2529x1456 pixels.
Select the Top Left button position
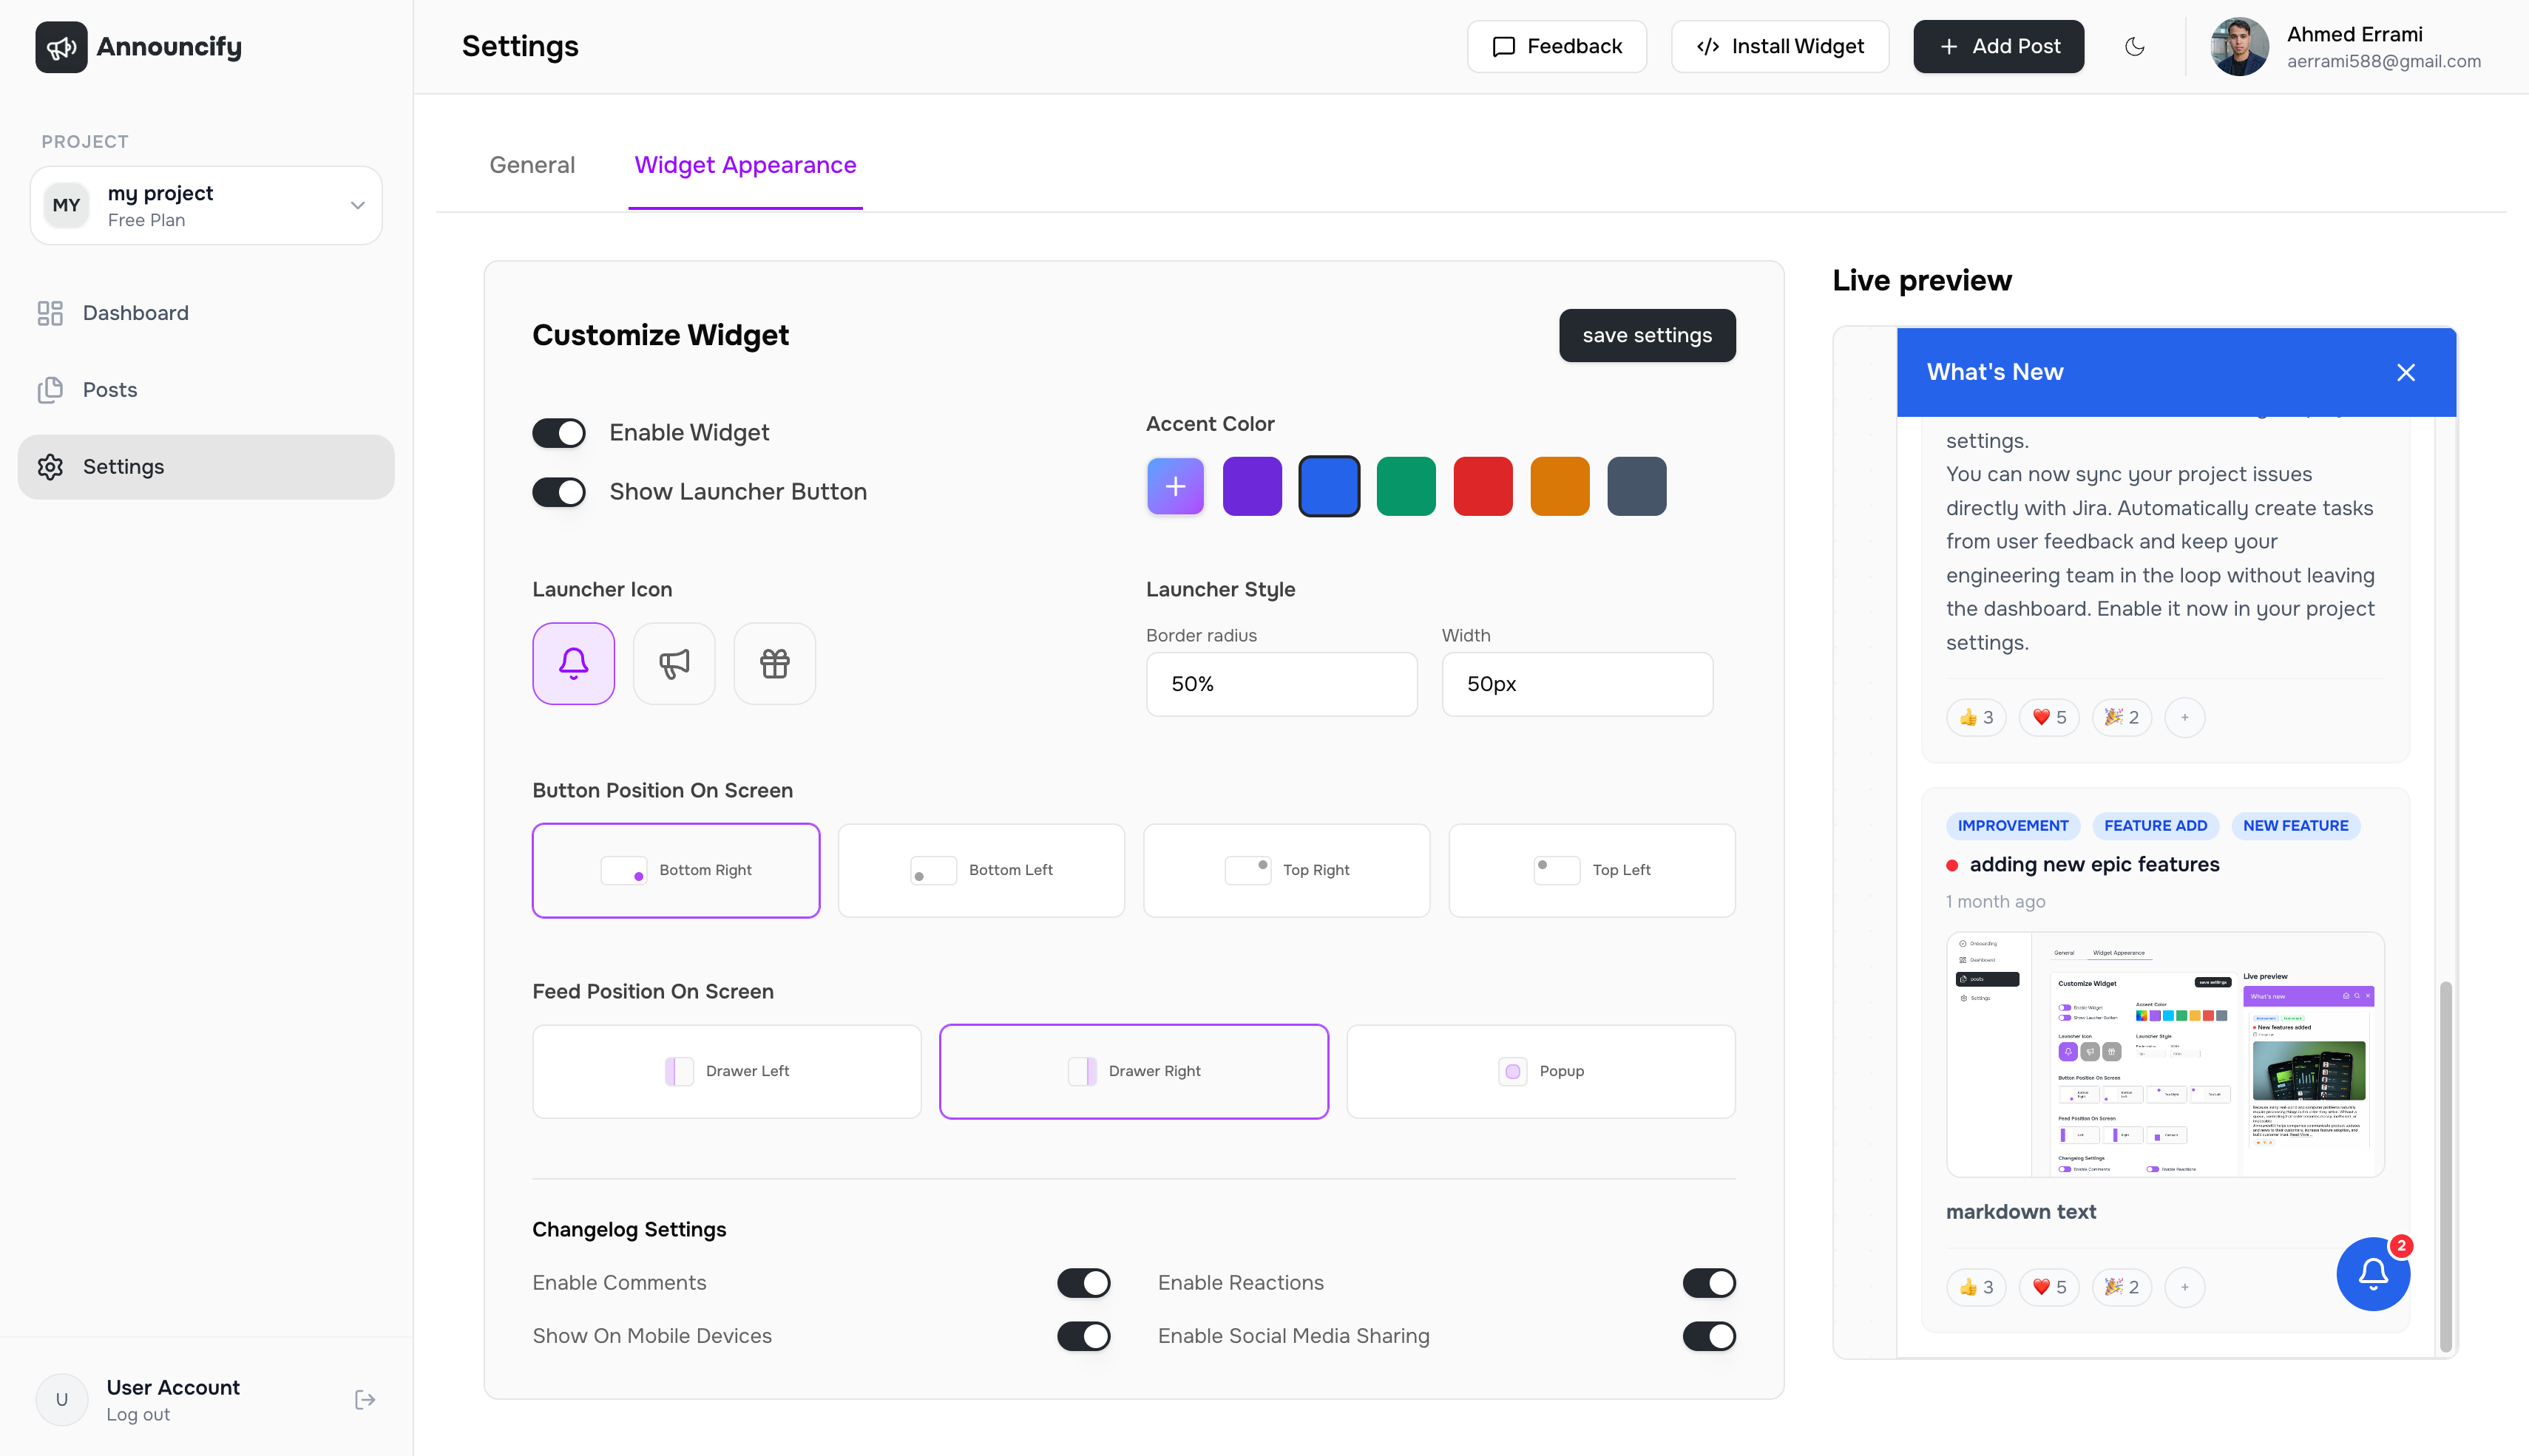pos(1591,870)
